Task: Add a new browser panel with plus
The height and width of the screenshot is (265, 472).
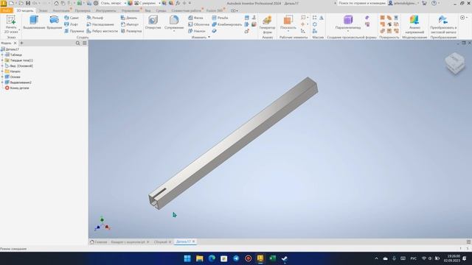Action: pyautogui.click(x=21, y=43)
